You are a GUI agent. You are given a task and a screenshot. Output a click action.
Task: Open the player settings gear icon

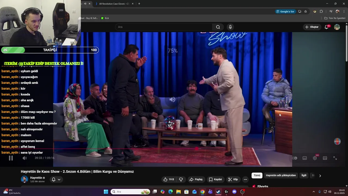[x=315, y=158]
